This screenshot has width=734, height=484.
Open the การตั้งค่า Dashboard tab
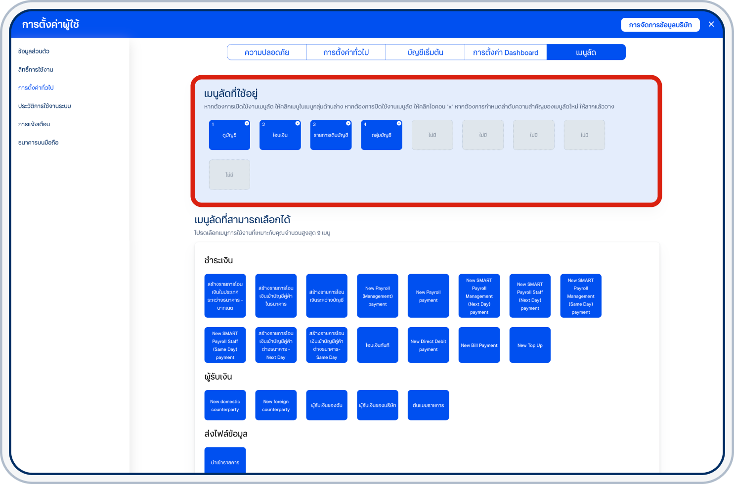[x=506, y=52]
